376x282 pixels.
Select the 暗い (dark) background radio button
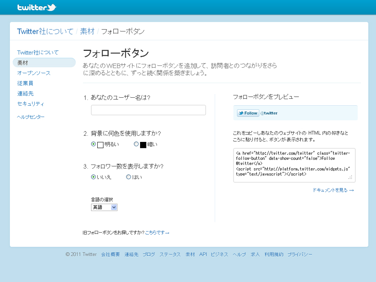tap(136, 144)
